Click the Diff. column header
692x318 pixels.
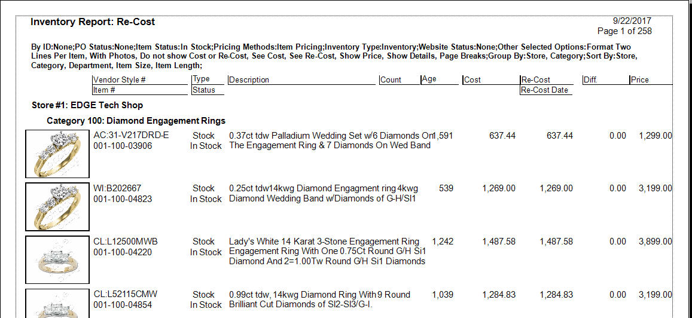[590, 79]
